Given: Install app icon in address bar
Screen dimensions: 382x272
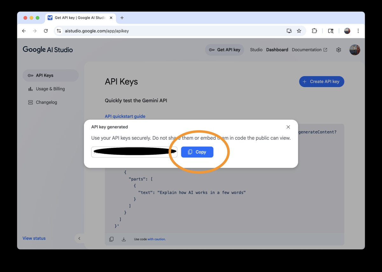Looking at the screenshot, I should pos(289,31).
